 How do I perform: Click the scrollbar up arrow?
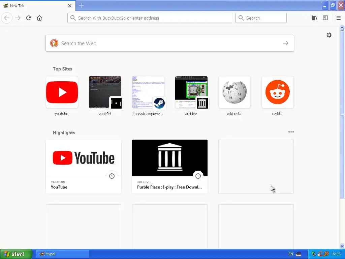click(342, 28)
